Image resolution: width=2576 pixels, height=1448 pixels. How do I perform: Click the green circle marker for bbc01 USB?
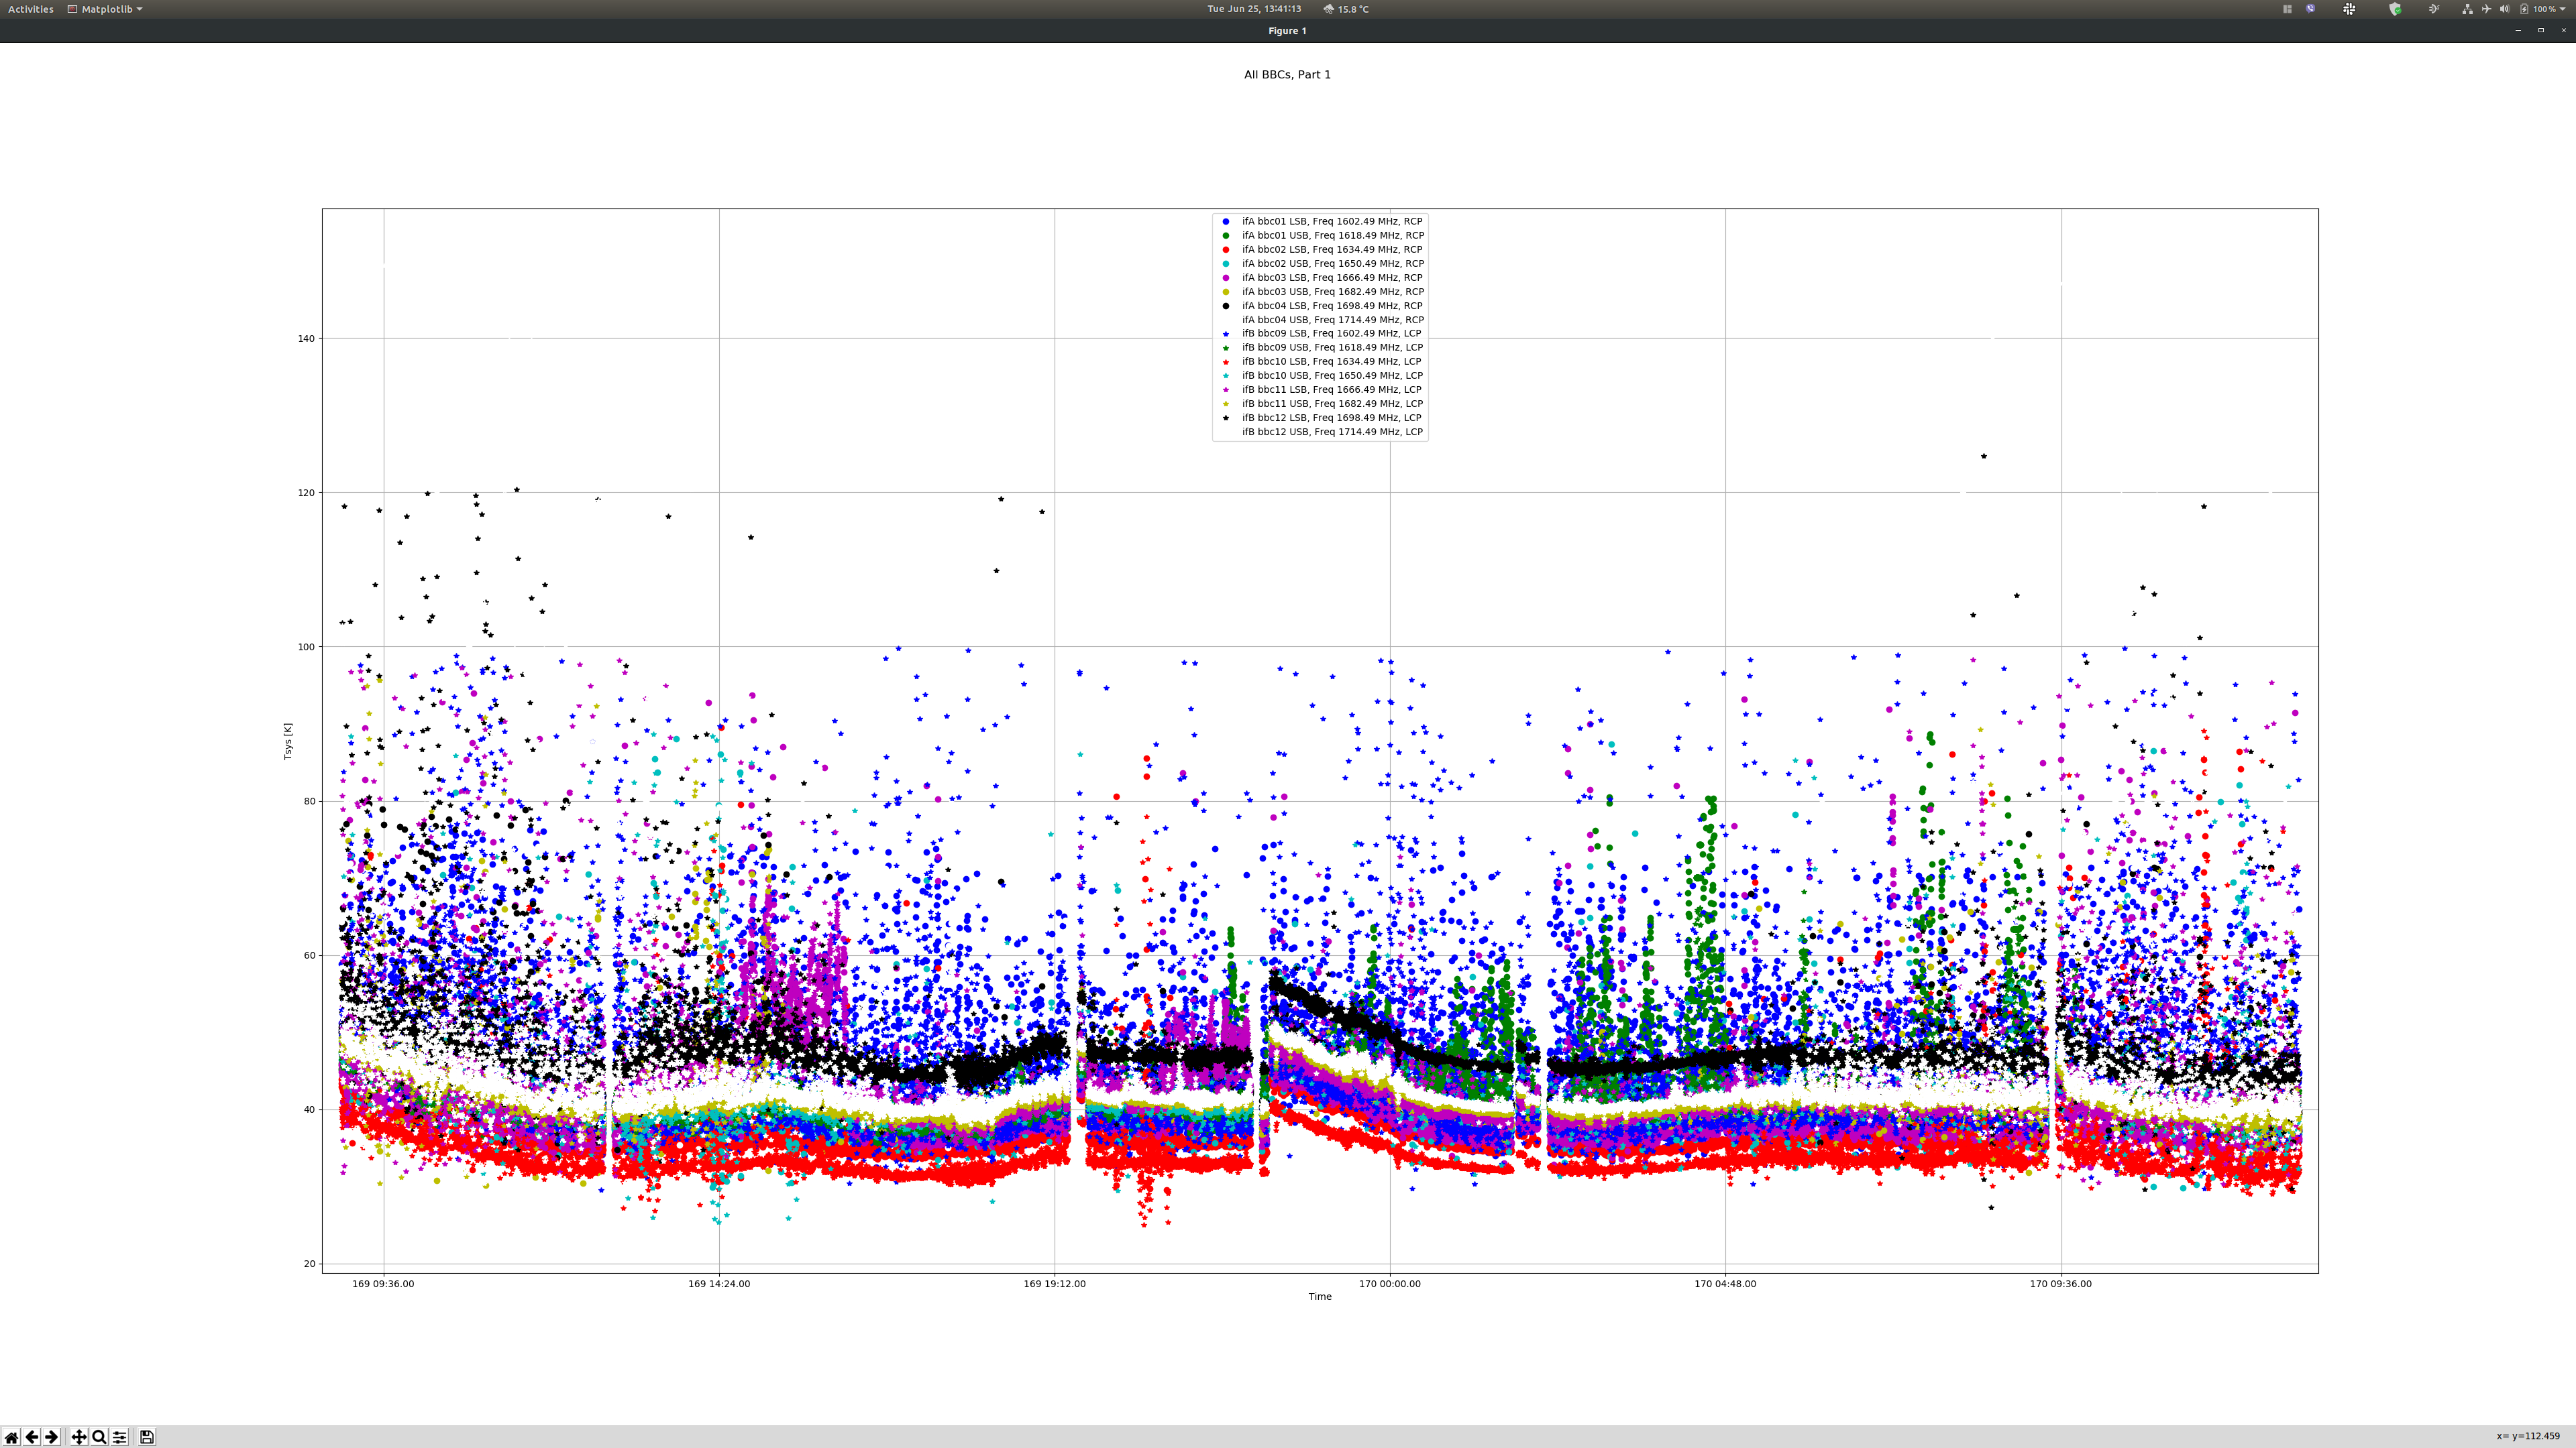pos(1226,236)
